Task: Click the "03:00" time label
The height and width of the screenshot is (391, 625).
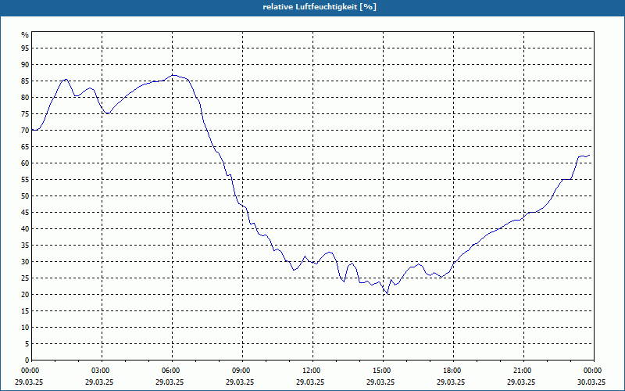Action: point(102,371)
